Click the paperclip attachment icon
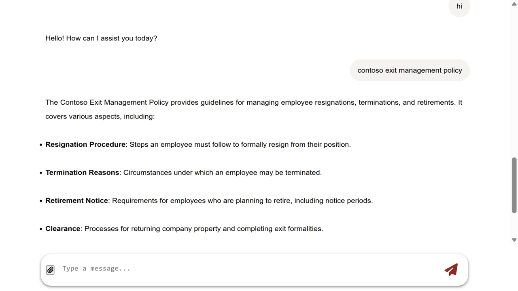Screen dimensions: 518x291 point(50,270)
